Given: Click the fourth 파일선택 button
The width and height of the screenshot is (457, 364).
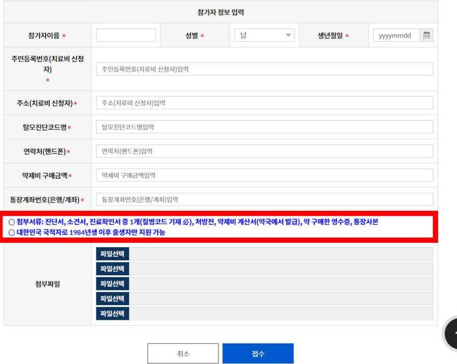Looking at the screenshot, I should [x=113, y=299].
